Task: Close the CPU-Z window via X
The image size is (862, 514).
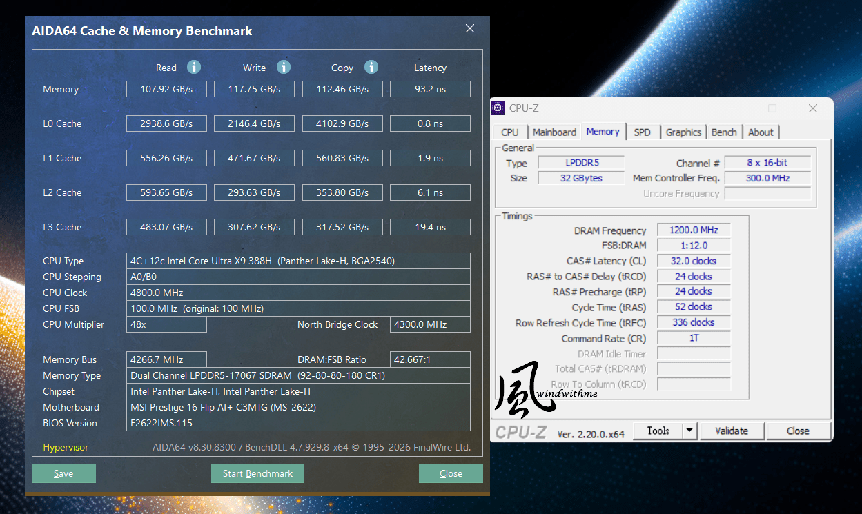Action: tap(813, 108)
